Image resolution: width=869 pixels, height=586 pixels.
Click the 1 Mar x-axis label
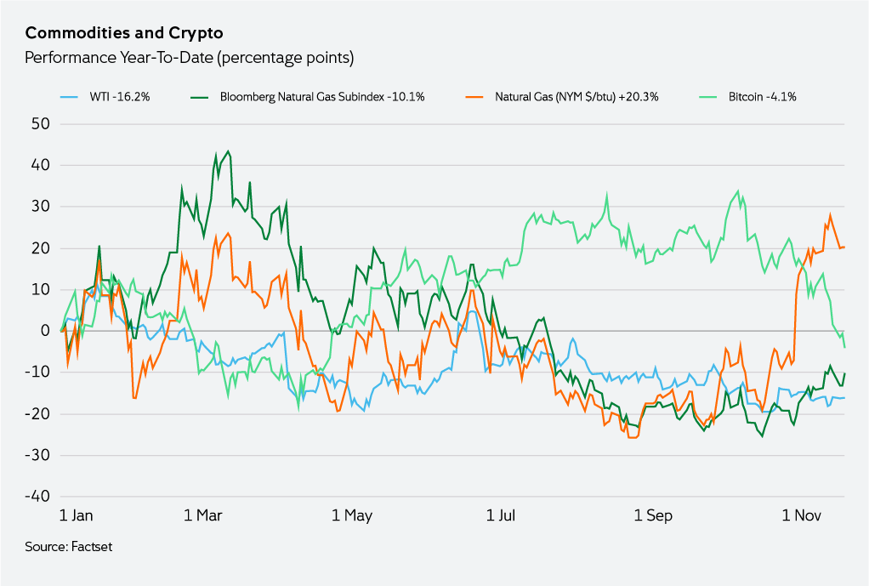204,515
